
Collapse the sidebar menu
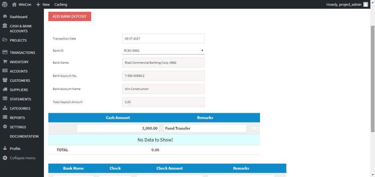22,158
